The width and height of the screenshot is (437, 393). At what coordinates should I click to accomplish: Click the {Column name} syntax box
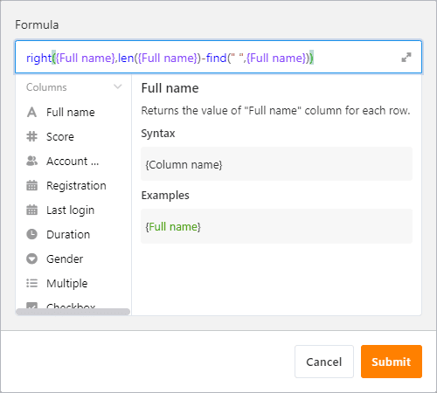pos(276,164)
